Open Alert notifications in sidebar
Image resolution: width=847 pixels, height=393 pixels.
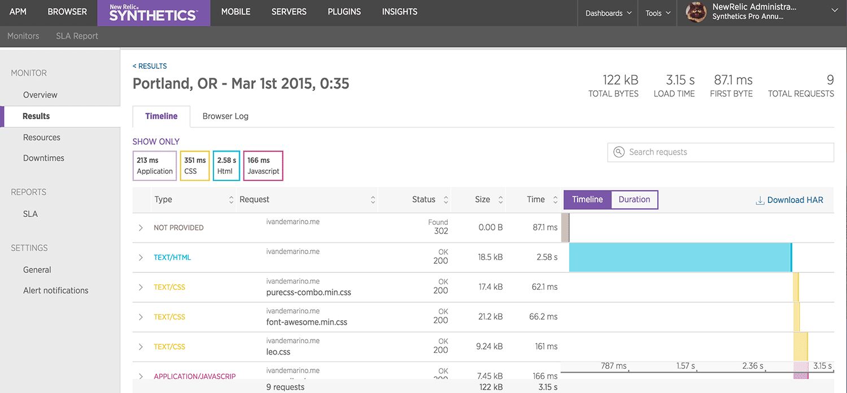click(56, 291)
